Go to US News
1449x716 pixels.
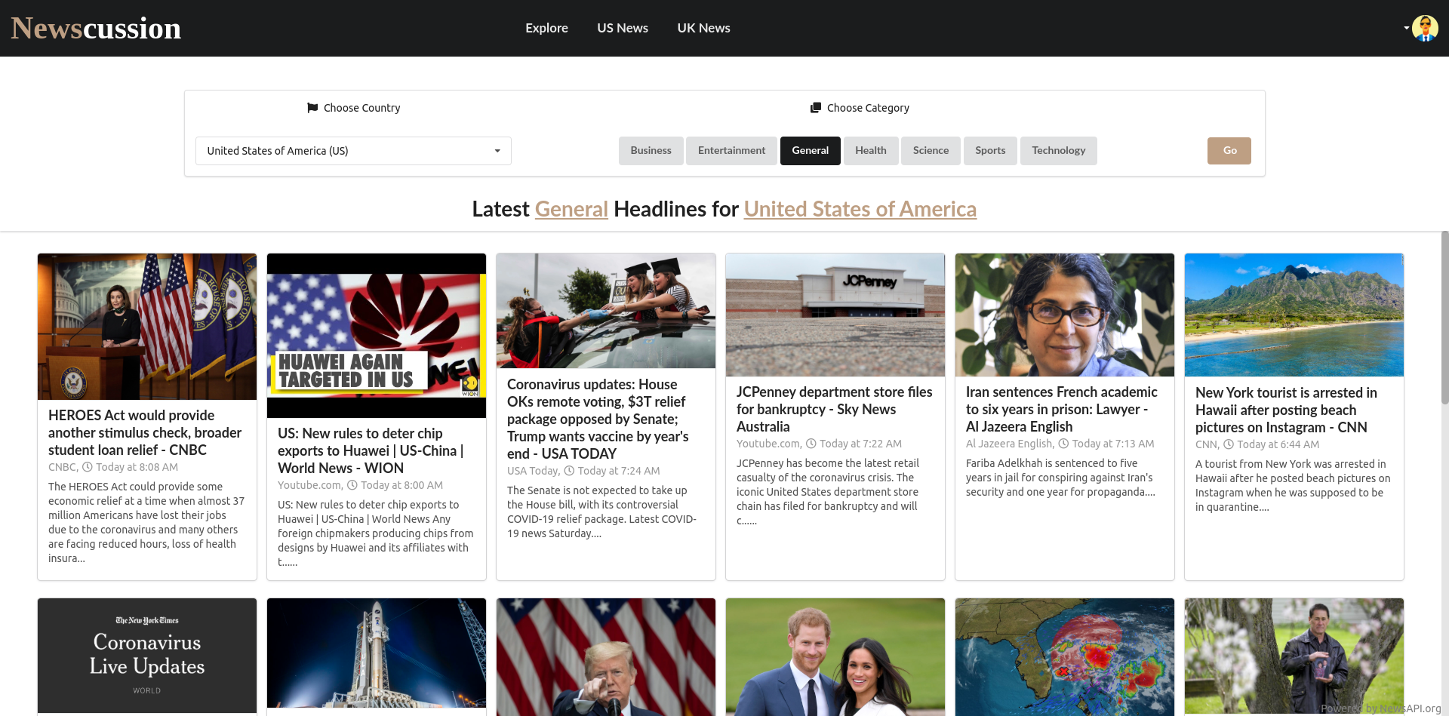tap(623, 28)
